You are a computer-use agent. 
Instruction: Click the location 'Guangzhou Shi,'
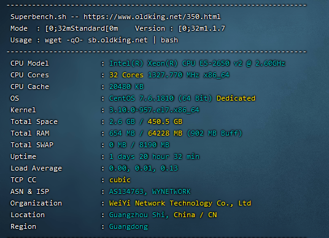pyautogui.click(x=139, y=215)
